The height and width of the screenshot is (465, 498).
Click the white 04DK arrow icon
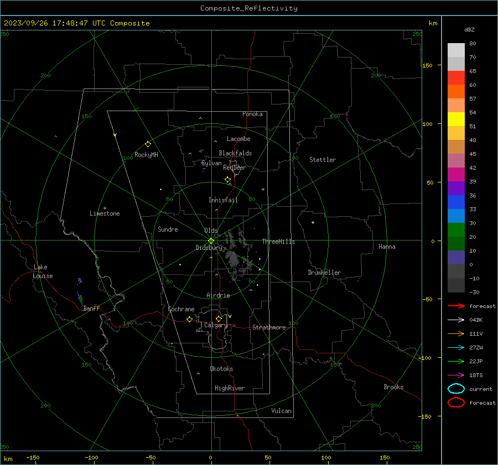[456, 320]
